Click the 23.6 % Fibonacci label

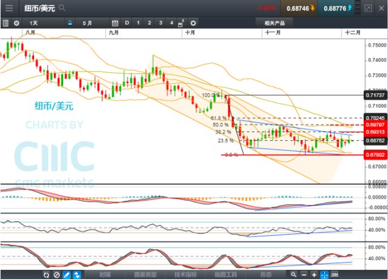coord(226,141)
